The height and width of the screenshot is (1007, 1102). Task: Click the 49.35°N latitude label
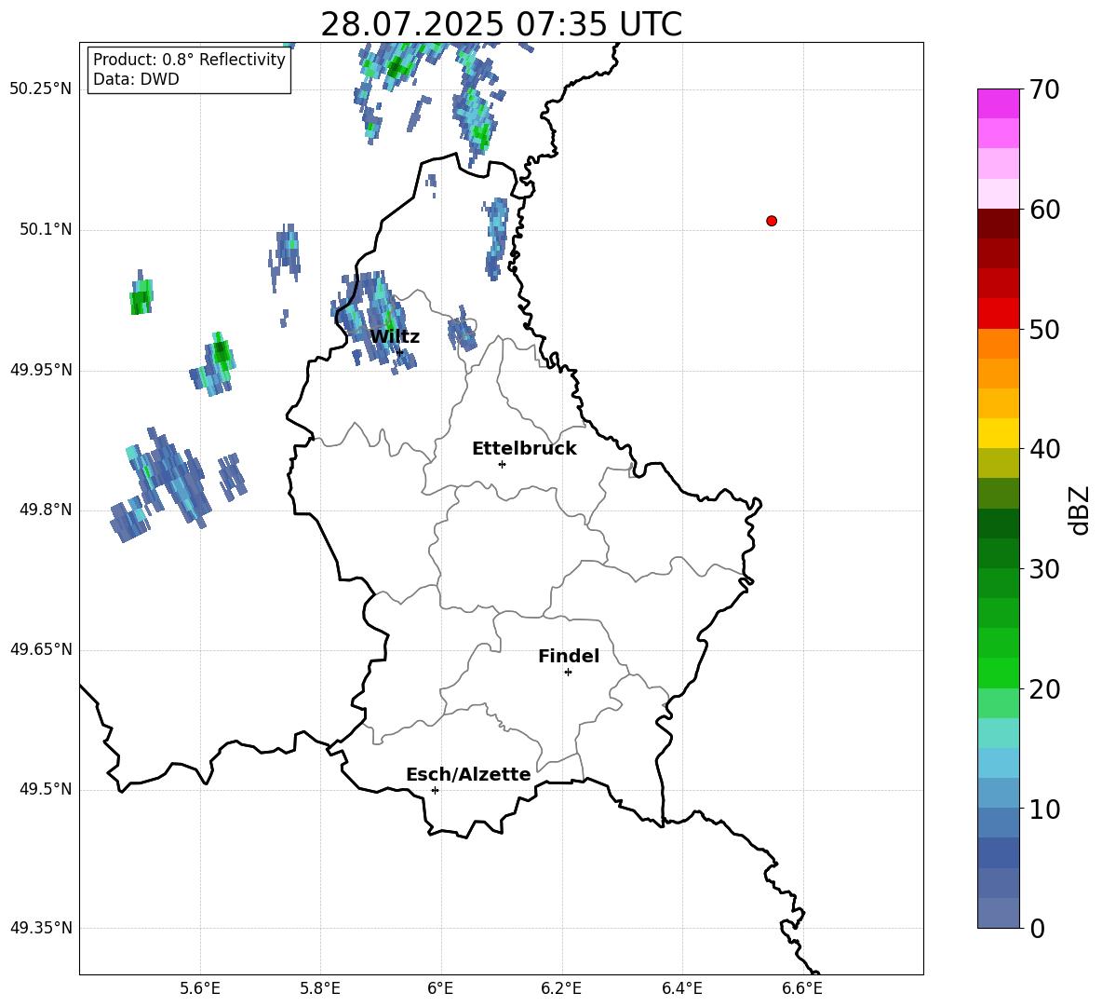pos(41,928)
